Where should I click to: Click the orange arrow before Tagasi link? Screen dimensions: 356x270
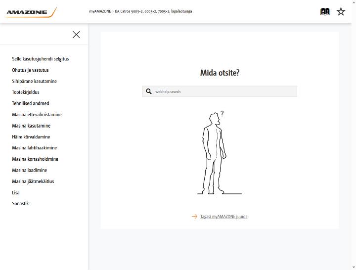195,217
